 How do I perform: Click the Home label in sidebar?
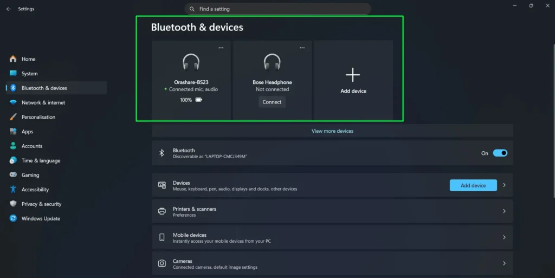(28, 59)
